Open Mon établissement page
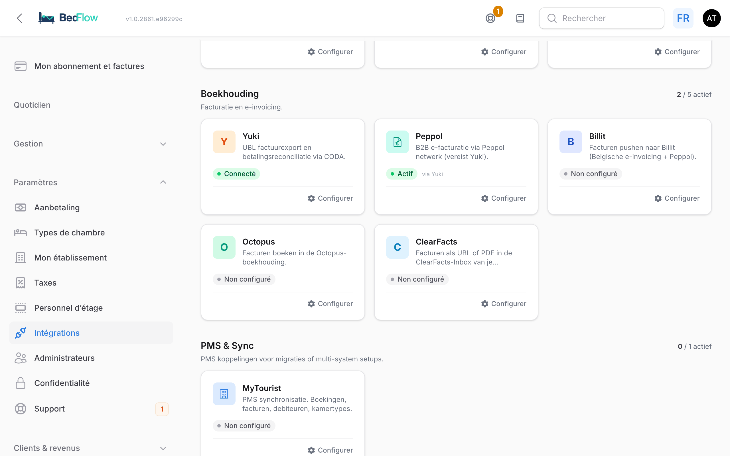 click(x=91, y=258)
